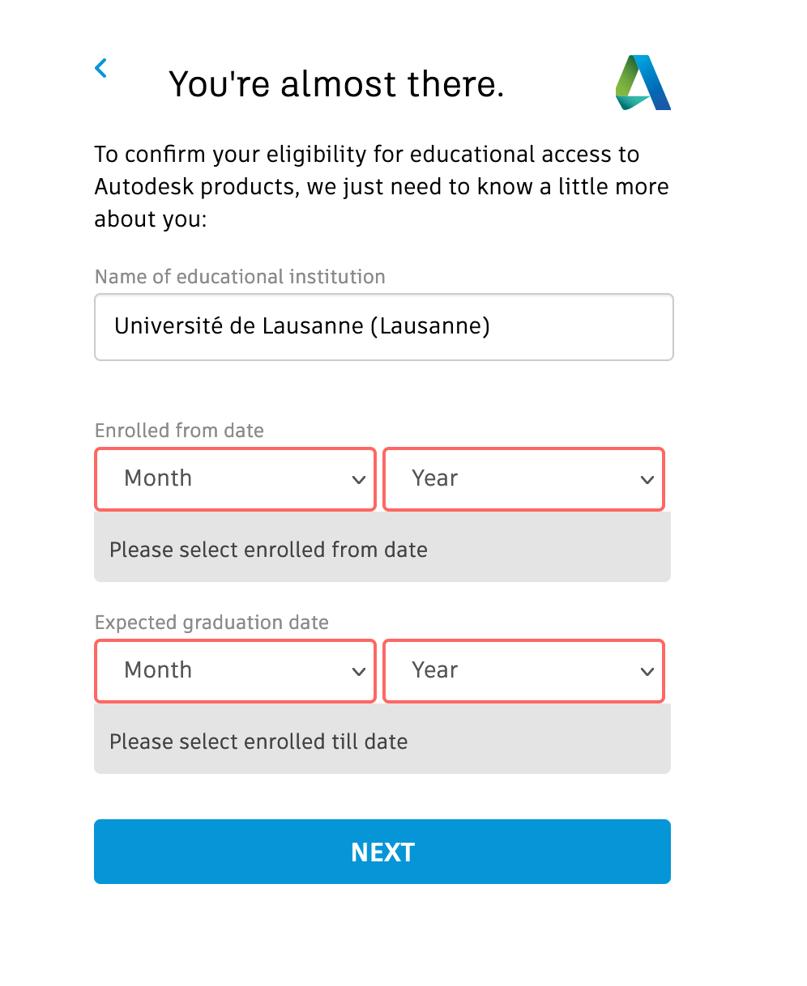807x986 pixels.
Task: Click the 'Université de Lausanne (Lausanne)' text
Action: (301, 326)
